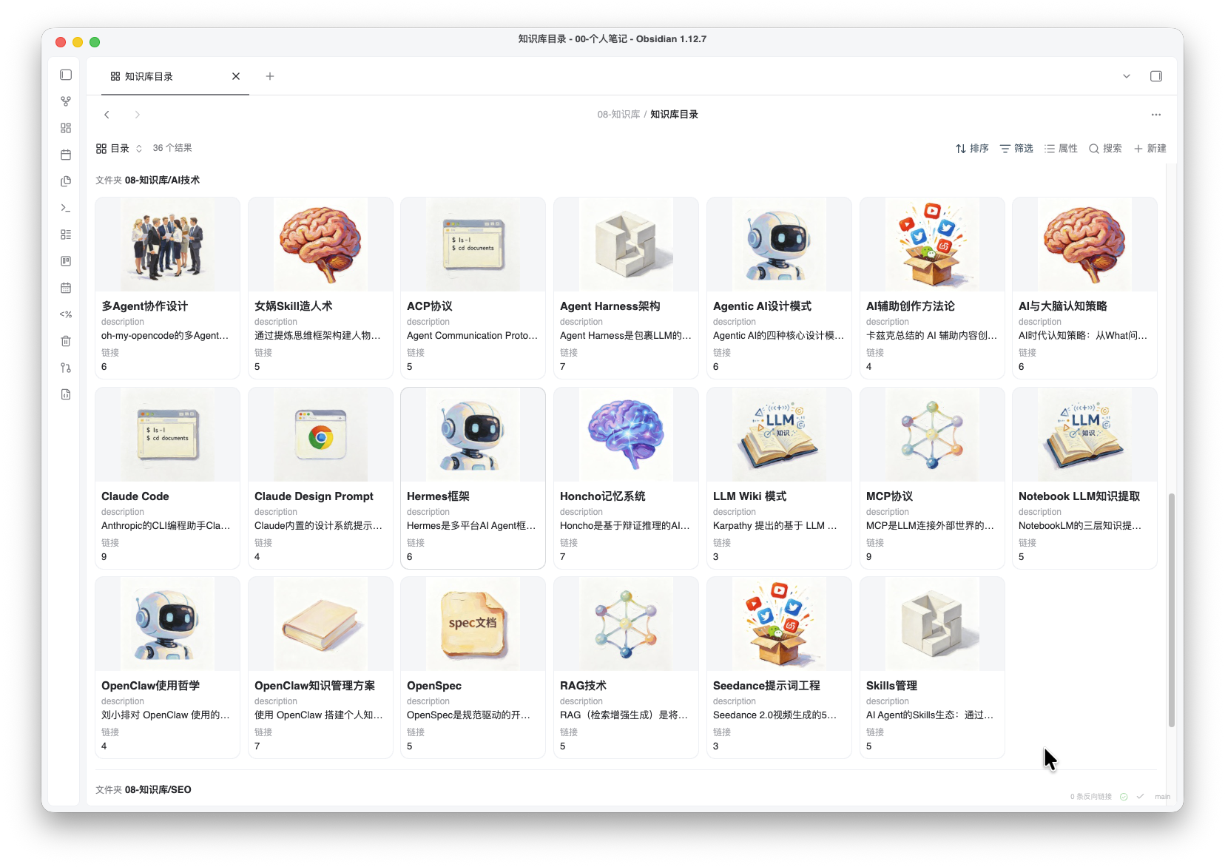This screenshot has width=1225, height=867.
Task: Open the 目录 view switcher dropdown
Action: (x=119, y=149)
